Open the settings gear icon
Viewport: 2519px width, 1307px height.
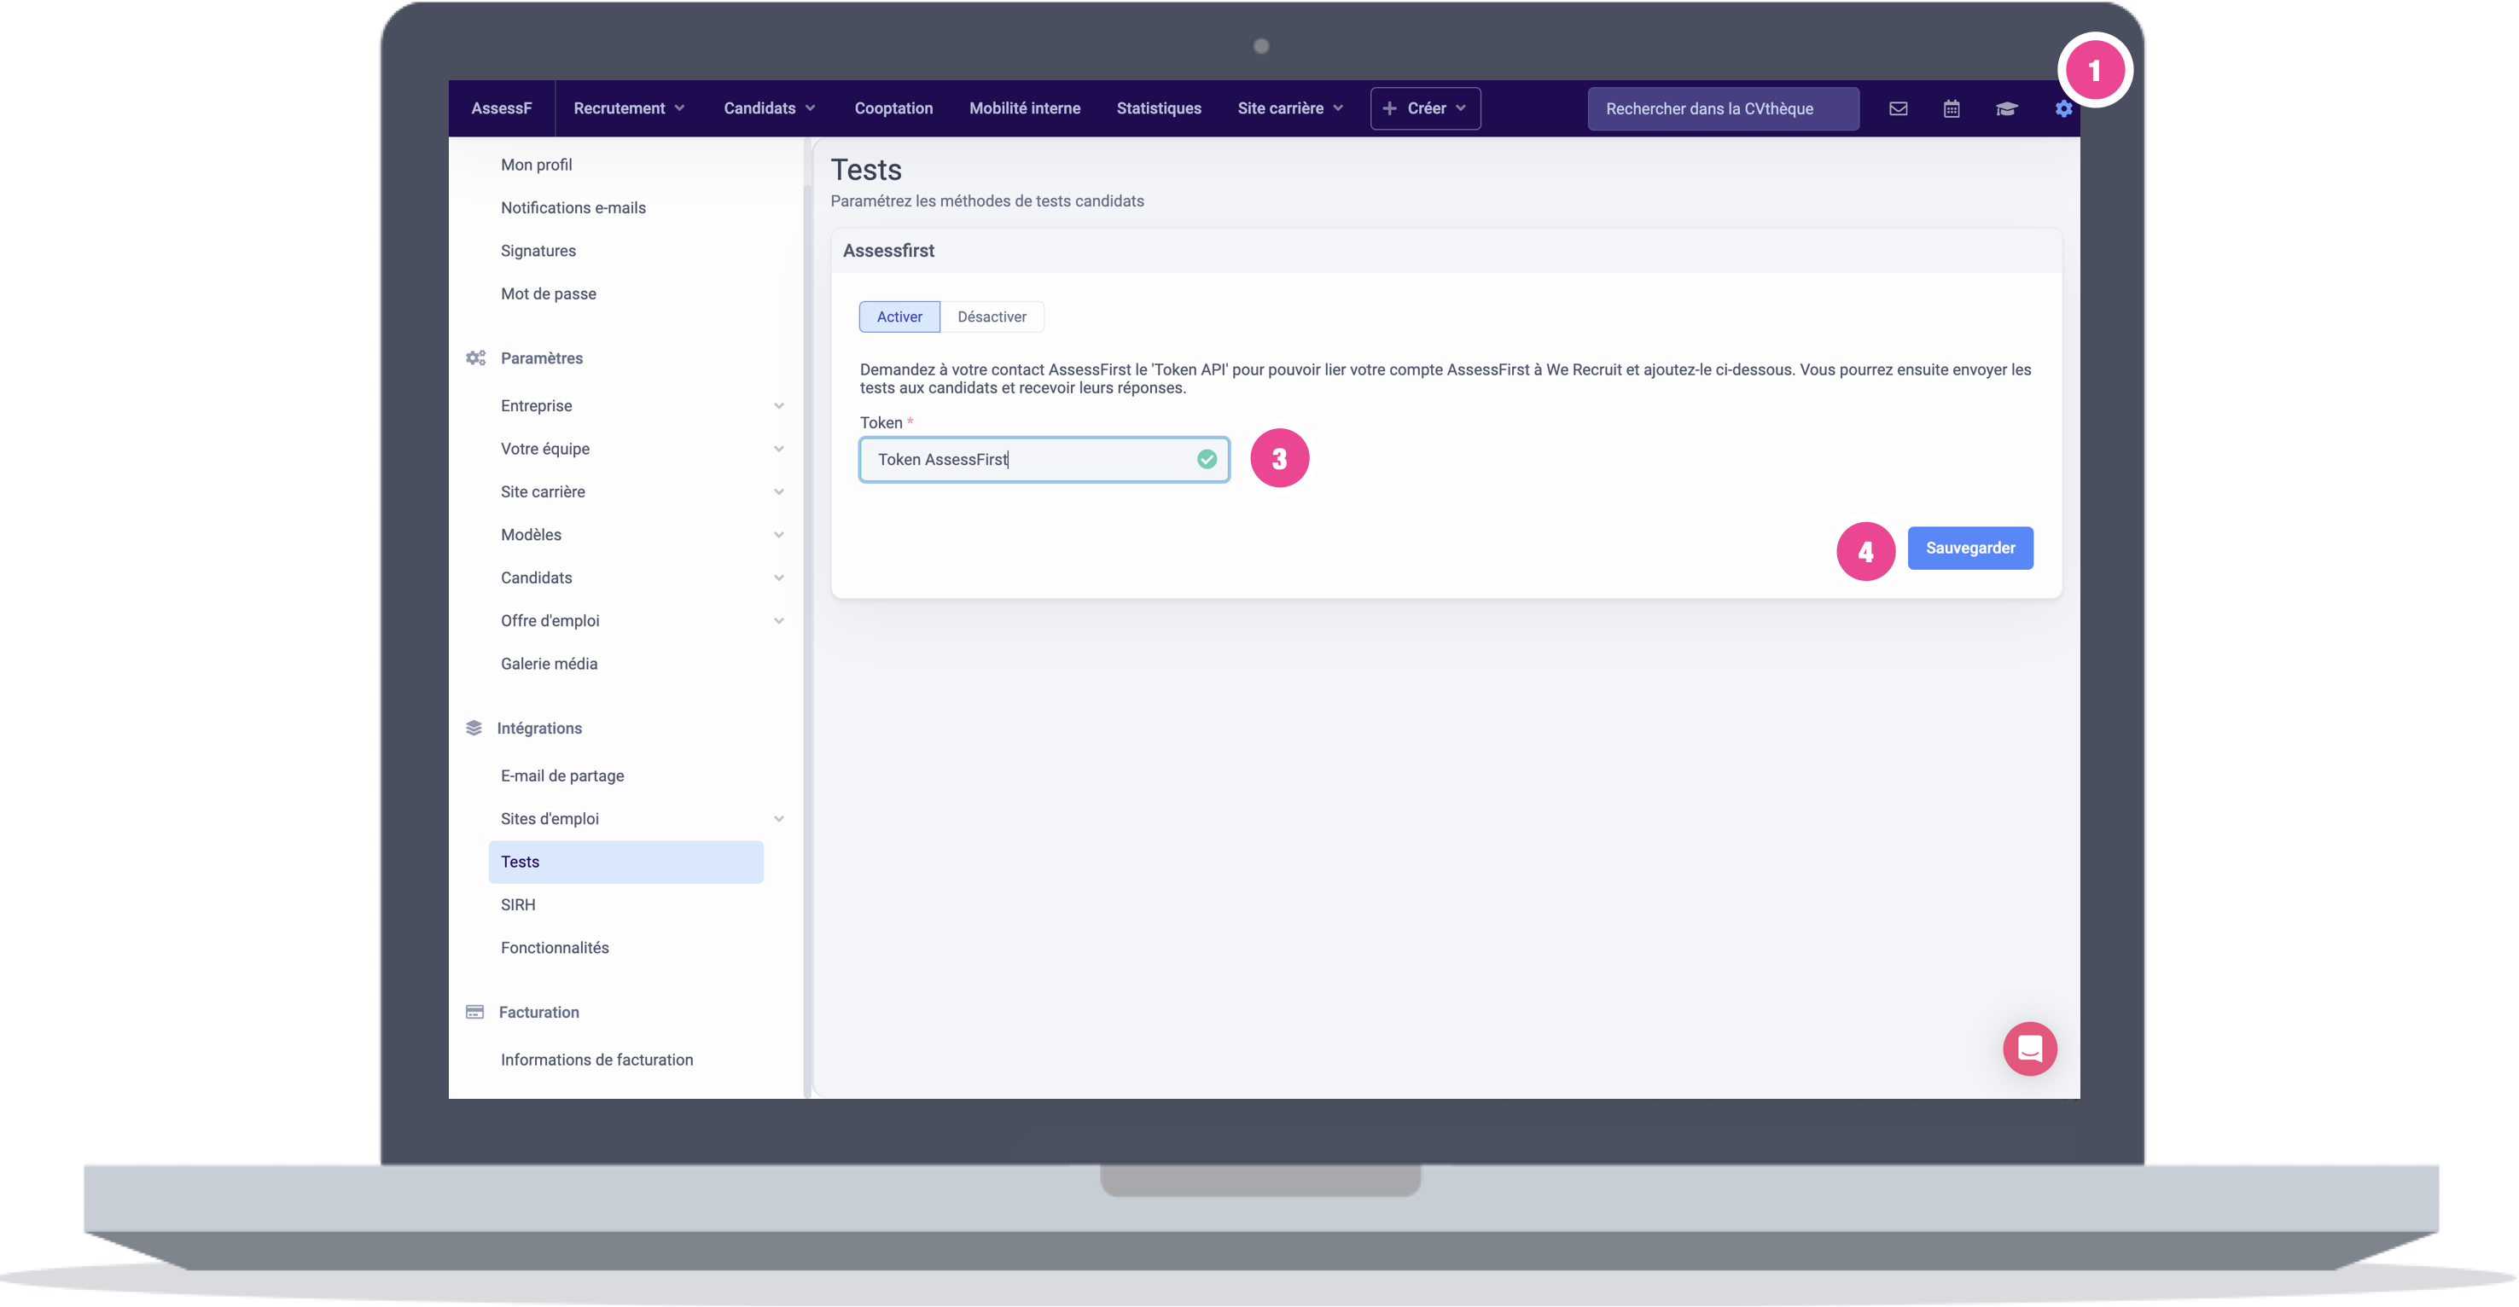2063,109
